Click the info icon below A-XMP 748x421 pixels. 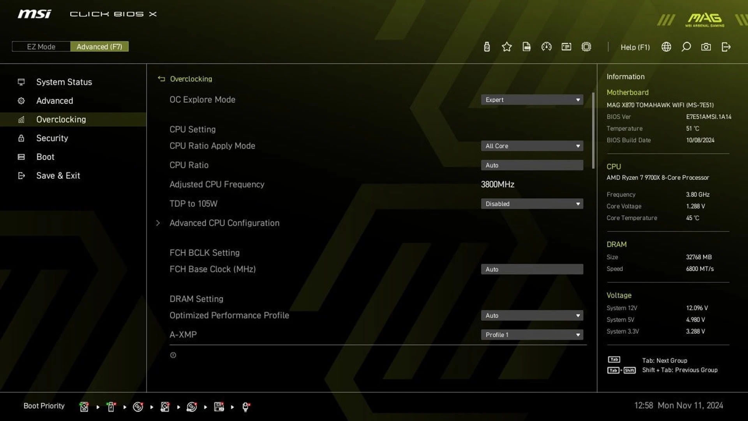pyautogui.click(x=173, y=355)
